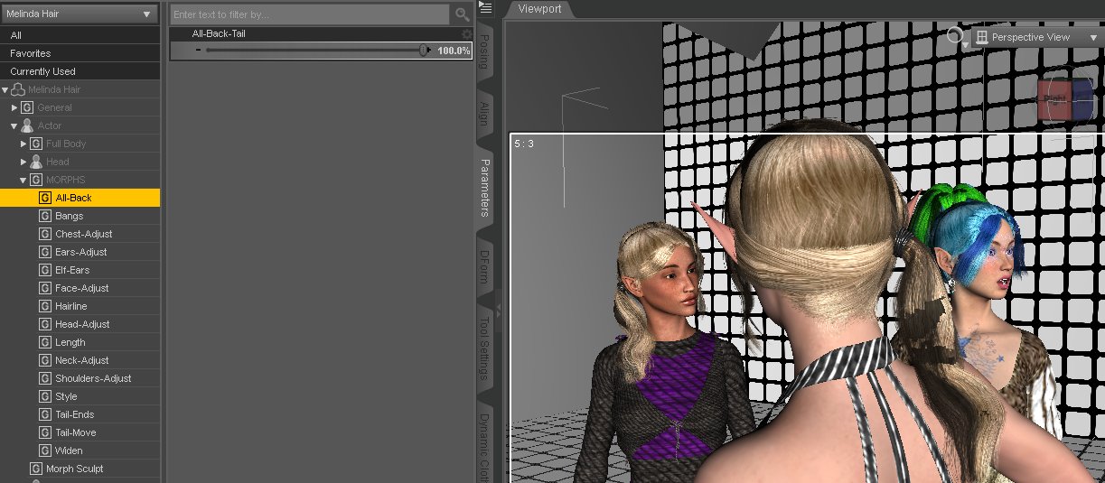
Task: Click the Hairline G icon
Action: pos(45,306)
